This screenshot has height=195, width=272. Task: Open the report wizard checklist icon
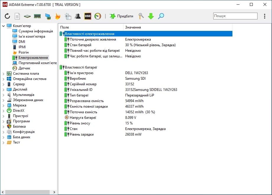68,16
